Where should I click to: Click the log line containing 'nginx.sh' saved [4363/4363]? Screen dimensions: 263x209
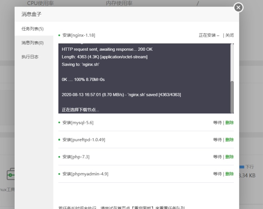pos(121,94)
